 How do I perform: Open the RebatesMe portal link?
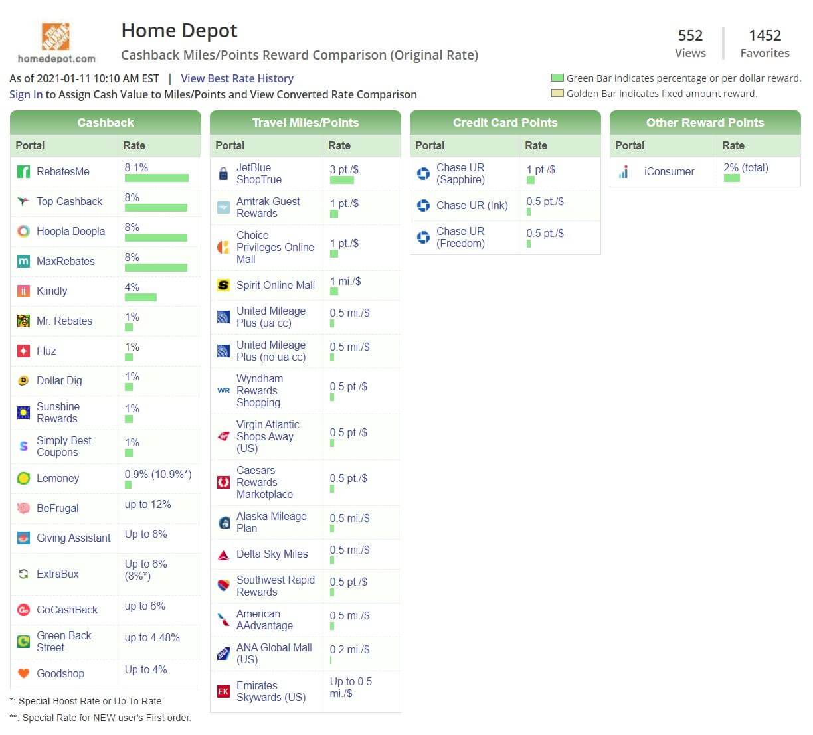[63, 171]
